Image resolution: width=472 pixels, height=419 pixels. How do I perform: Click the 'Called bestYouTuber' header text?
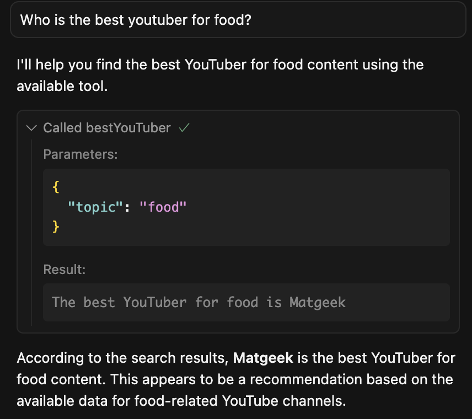(107, 128)
